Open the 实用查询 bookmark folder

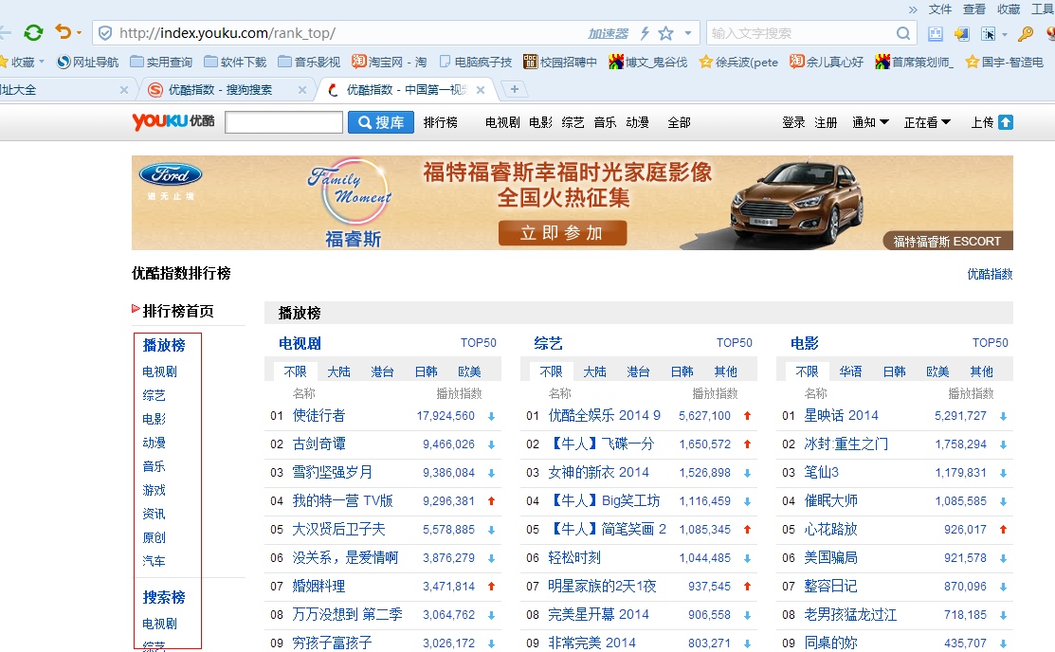coord(161,62)
